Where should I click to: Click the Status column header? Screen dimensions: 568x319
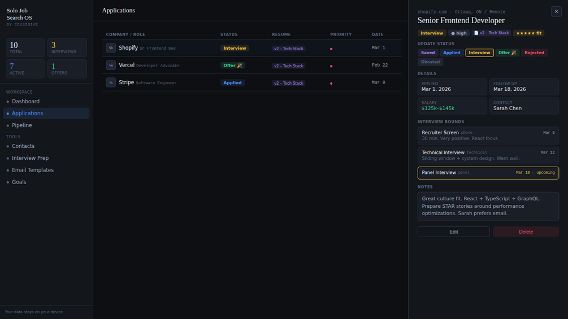tap(229, 34)
